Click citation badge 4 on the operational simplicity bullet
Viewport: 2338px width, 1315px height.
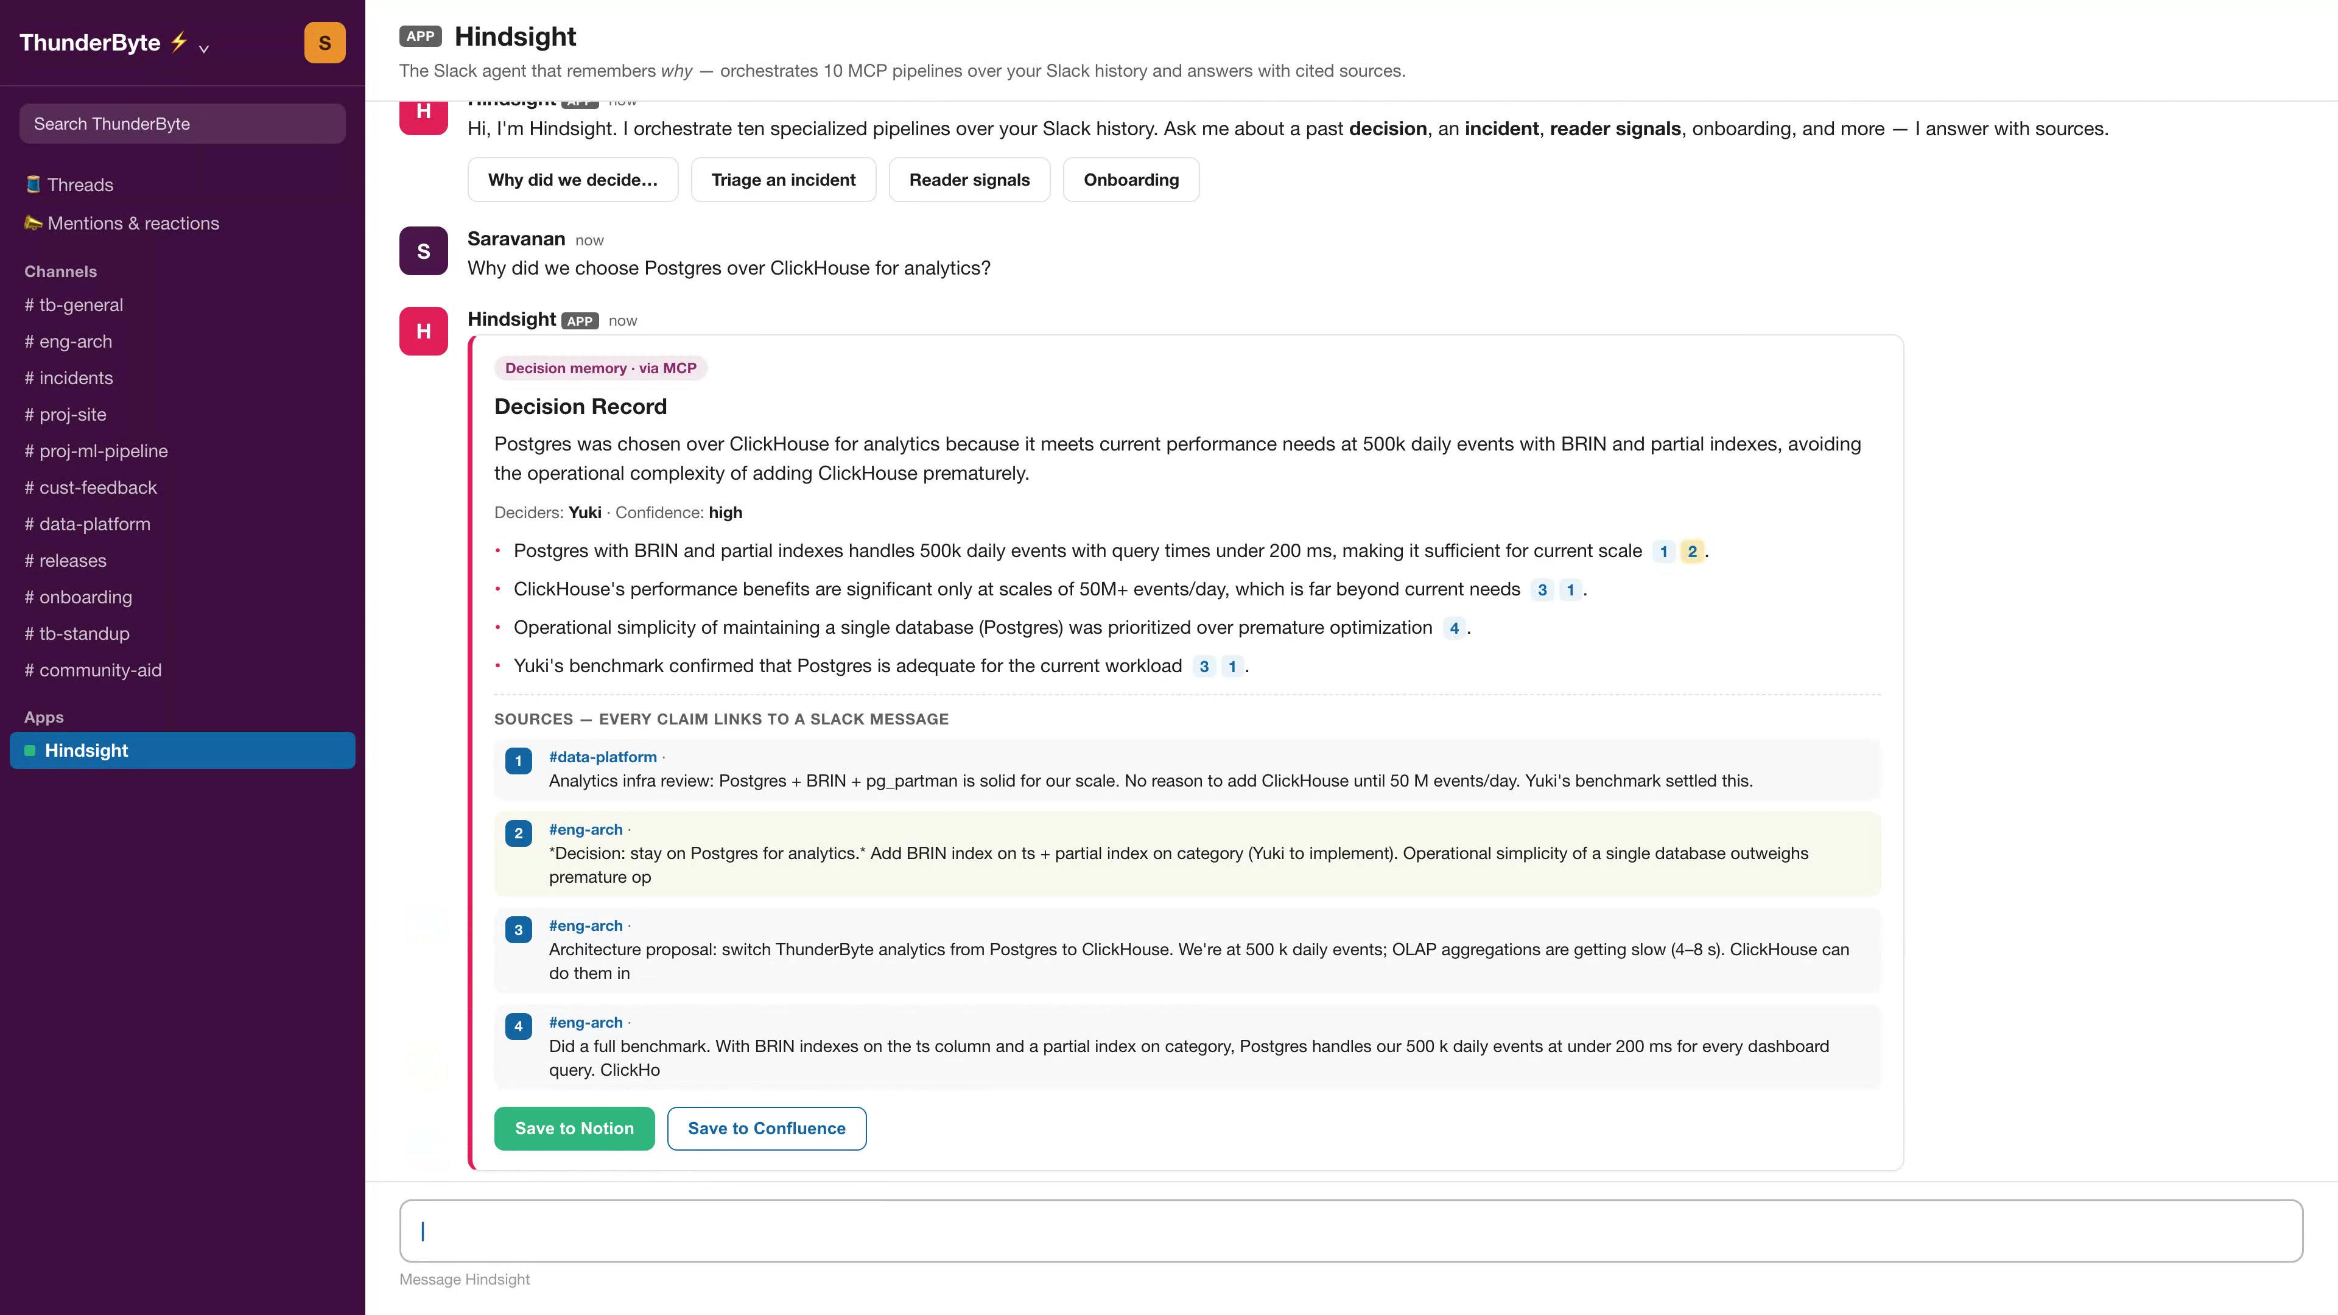pyautogui.click(x=1454, y=628)
